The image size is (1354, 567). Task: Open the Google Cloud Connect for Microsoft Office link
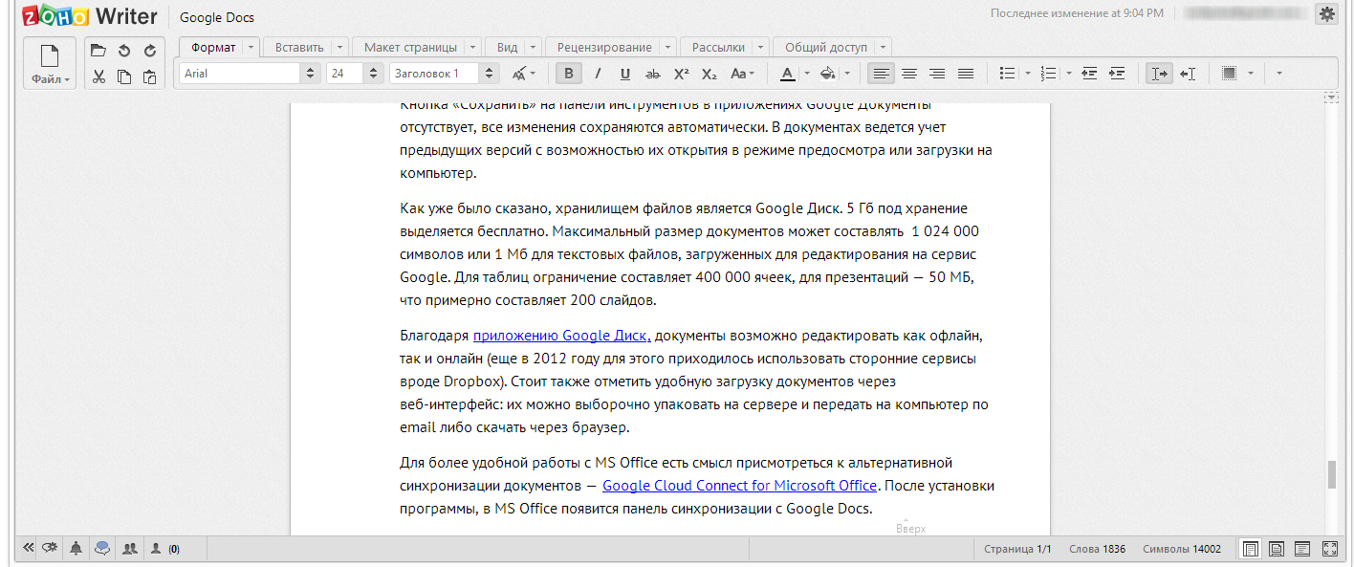pyautogui.click(x=740, y=486)
